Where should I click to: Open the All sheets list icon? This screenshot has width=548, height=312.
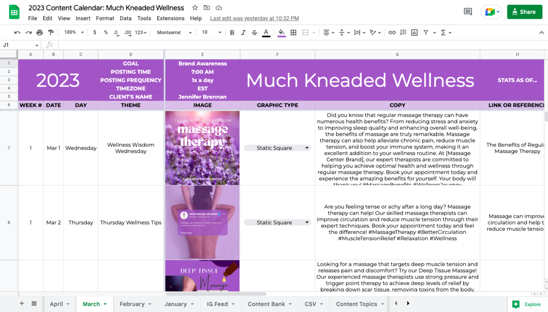tap(34, 304)
